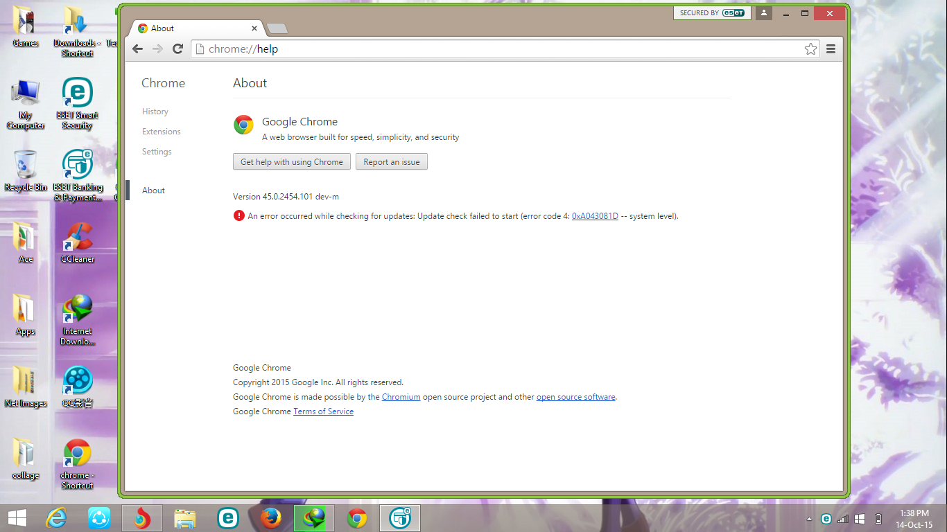947x532 pixels.
Task: Click Chrome's back navigation arrow
Action: [137, 48]
